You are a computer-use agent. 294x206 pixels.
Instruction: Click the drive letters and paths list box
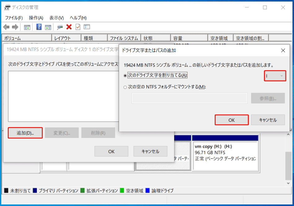64,96
